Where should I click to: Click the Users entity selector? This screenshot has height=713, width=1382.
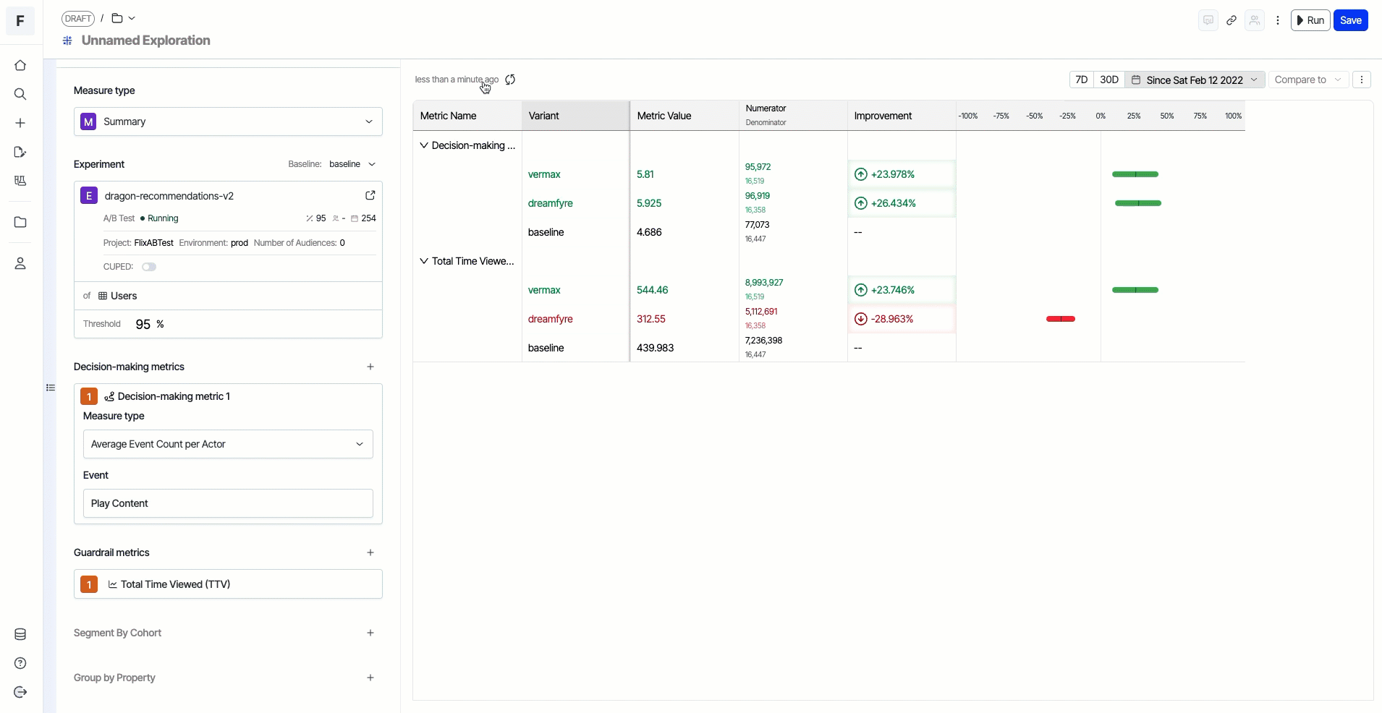point(228,296)
